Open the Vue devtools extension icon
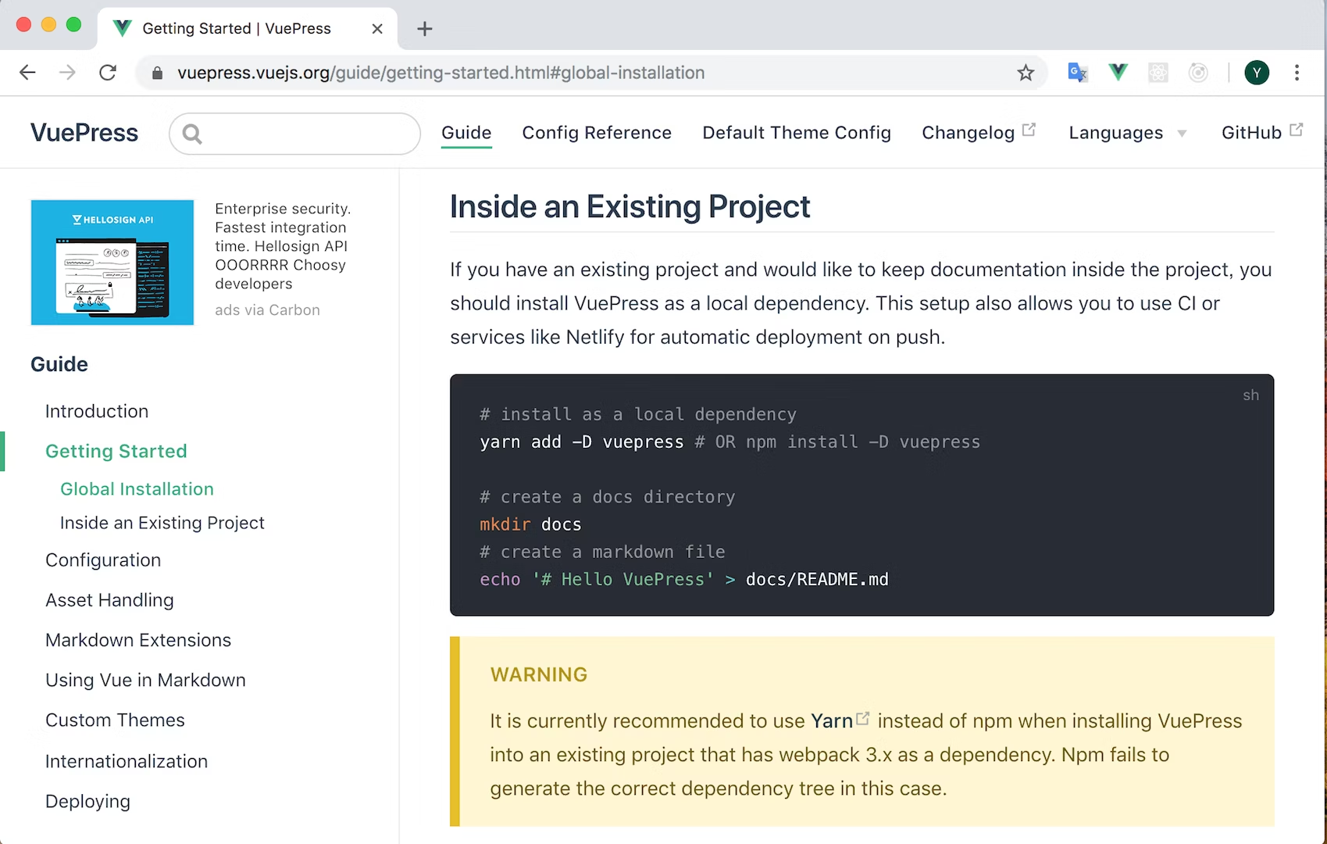This screenshot has height=844, width=1327. coord(1118,73)
